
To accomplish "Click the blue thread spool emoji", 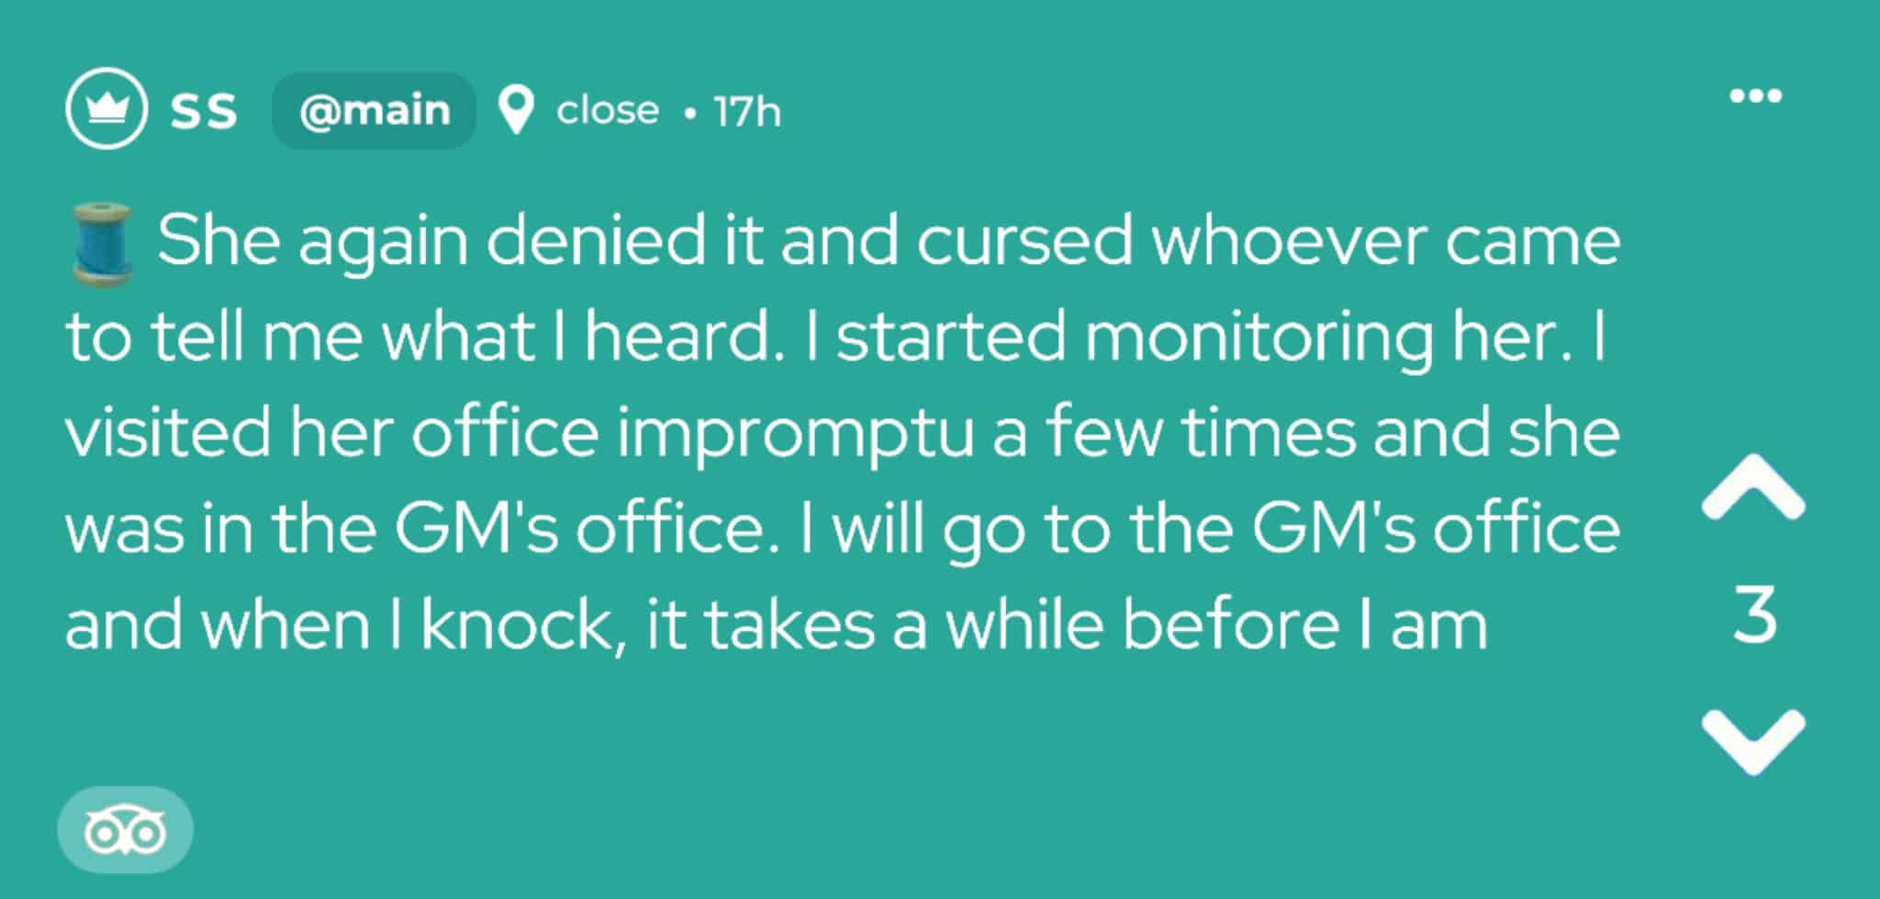I will coord(101,244).
